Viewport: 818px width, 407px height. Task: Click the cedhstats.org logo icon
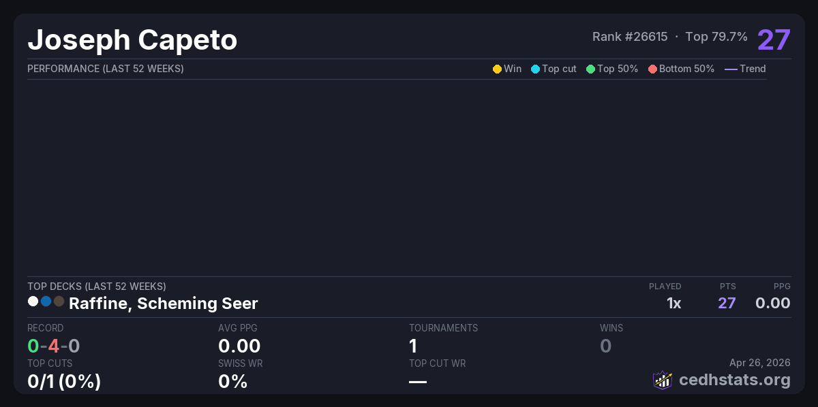click(x=662, y=380)
